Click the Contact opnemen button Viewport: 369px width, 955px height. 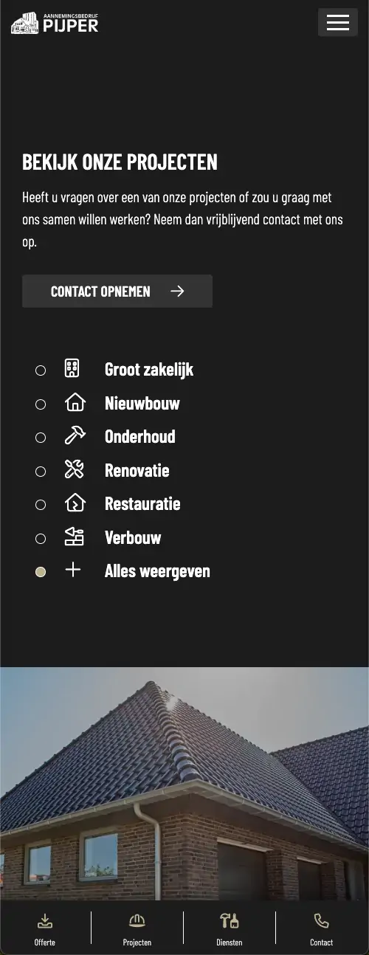117,292
